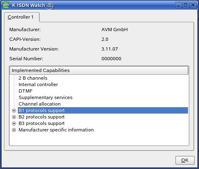Select the 2 B channels entry
The image size is (199, 169).
[x=33, y=78]
